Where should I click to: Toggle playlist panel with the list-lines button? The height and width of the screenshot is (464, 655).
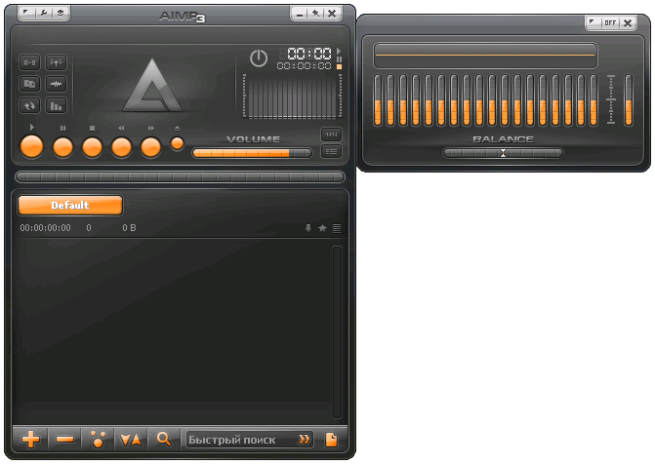(331, 151)
